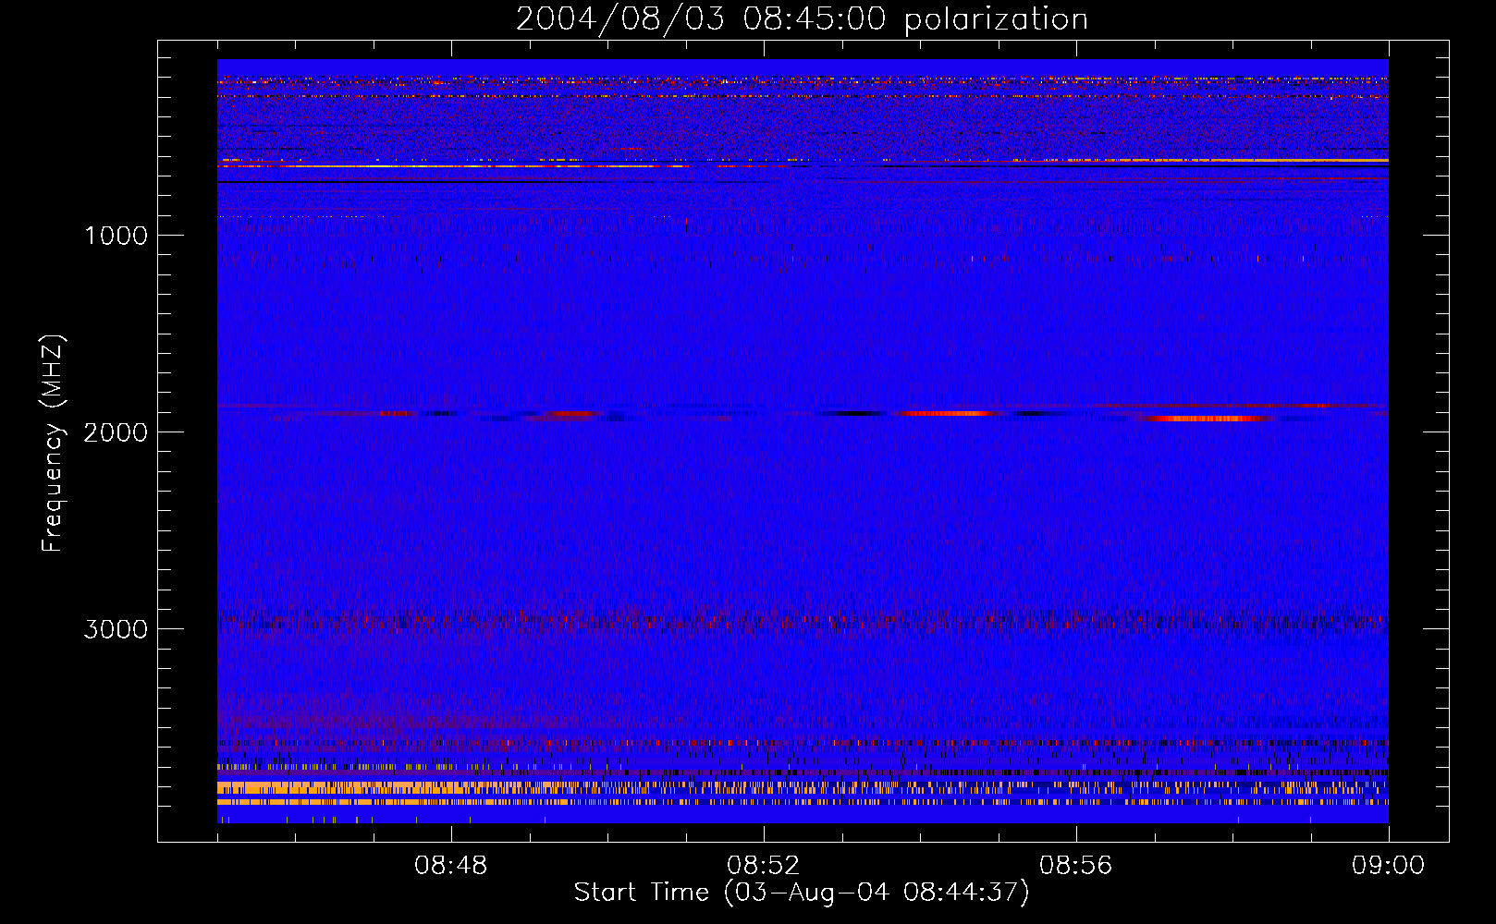Click the '09:00' time tick label
The width and height of the screenshot is (1496, 924).
1388,866
